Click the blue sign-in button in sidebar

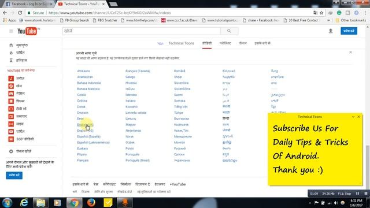click(x=14, y=175)
